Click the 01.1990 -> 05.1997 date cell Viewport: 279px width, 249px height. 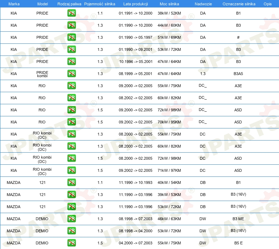[136, 37]
